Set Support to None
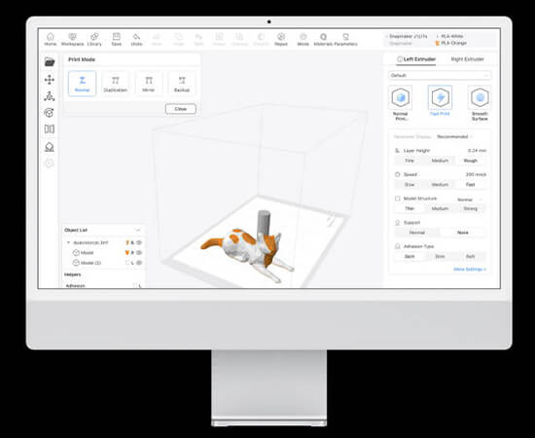Viewport: 535px width, 438px height. point(463,233)
